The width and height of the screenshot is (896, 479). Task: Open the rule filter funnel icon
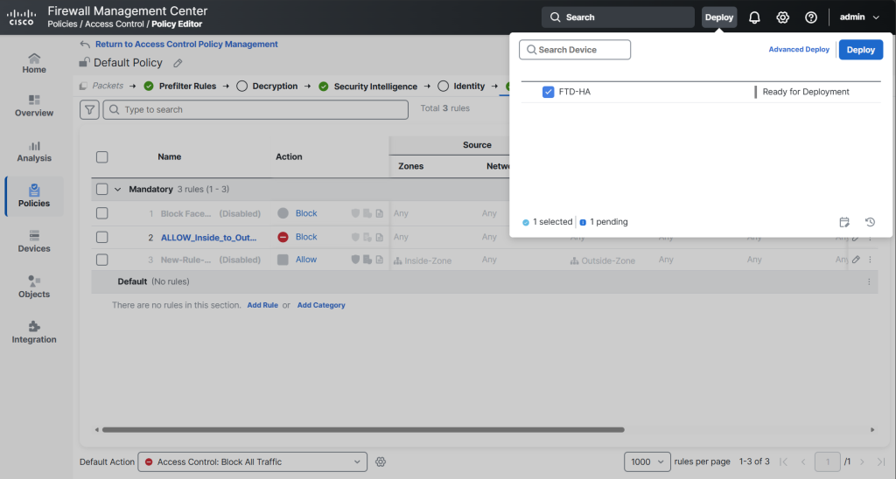90,109
